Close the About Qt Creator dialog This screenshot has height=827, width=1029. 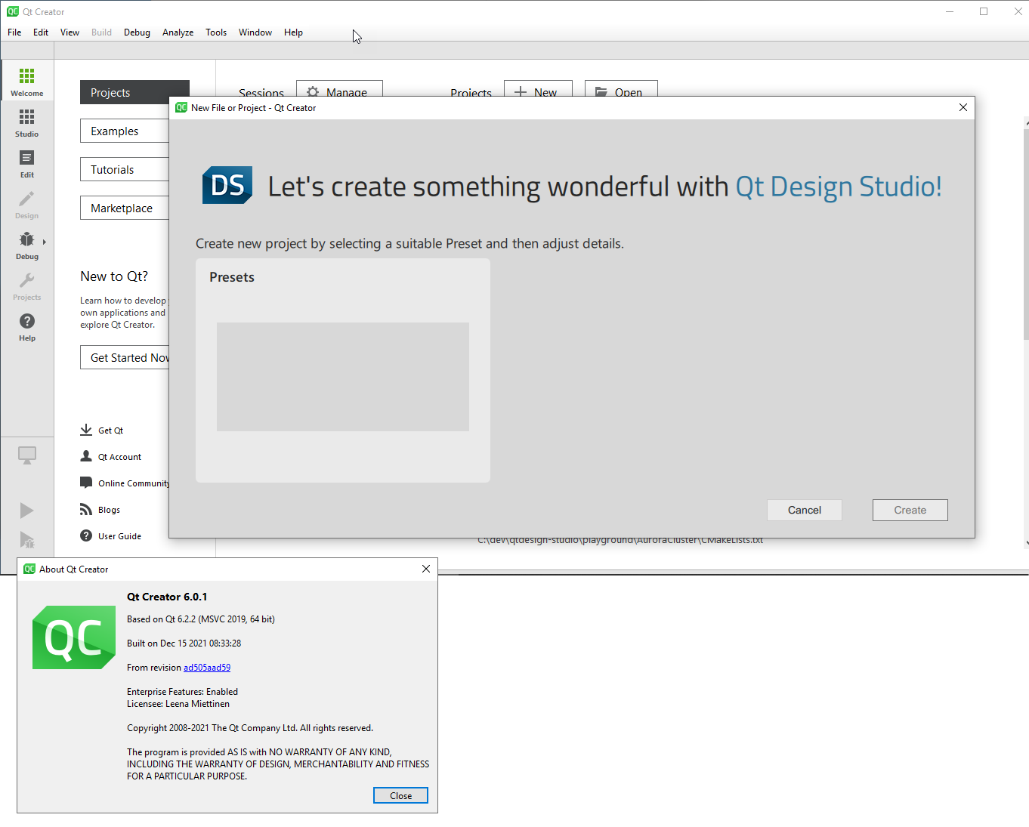point(400,795)
